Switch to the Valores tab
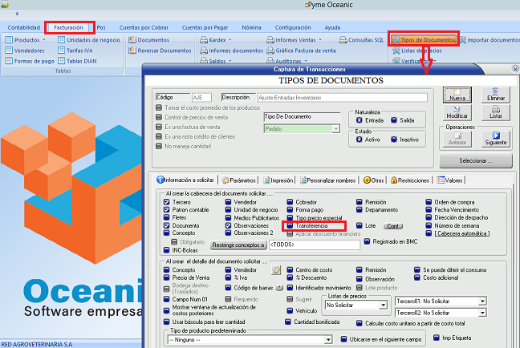This screenshot has height=348, width=520. [449, 180]
